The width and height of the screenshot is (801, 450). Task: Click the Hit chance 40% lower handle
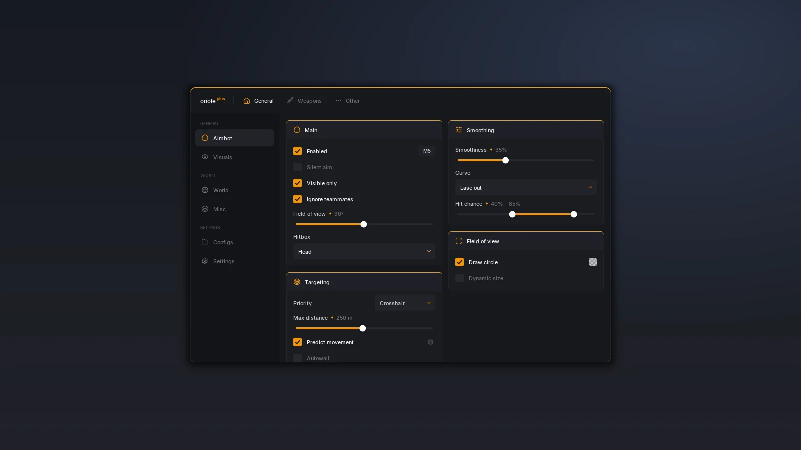point(512,214)
